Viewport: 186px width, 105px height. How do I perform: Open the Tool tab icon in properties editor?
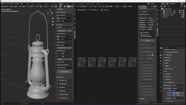161,52
